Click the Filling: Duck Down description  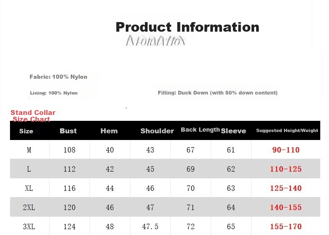point(217,93)
